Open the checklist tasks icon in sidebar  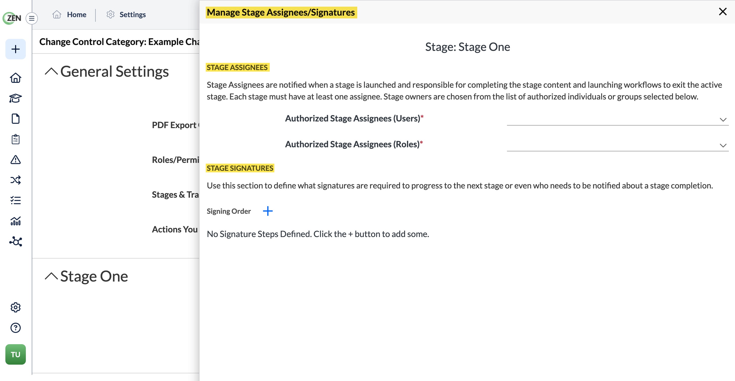pyautogui.click(x=15, y=200)
